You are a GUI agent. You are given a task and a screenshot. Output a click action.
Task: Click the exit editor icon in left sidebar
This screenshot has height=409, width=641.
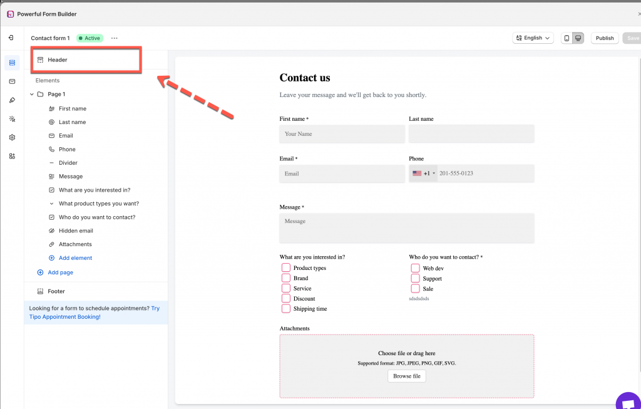click(11, 38)
